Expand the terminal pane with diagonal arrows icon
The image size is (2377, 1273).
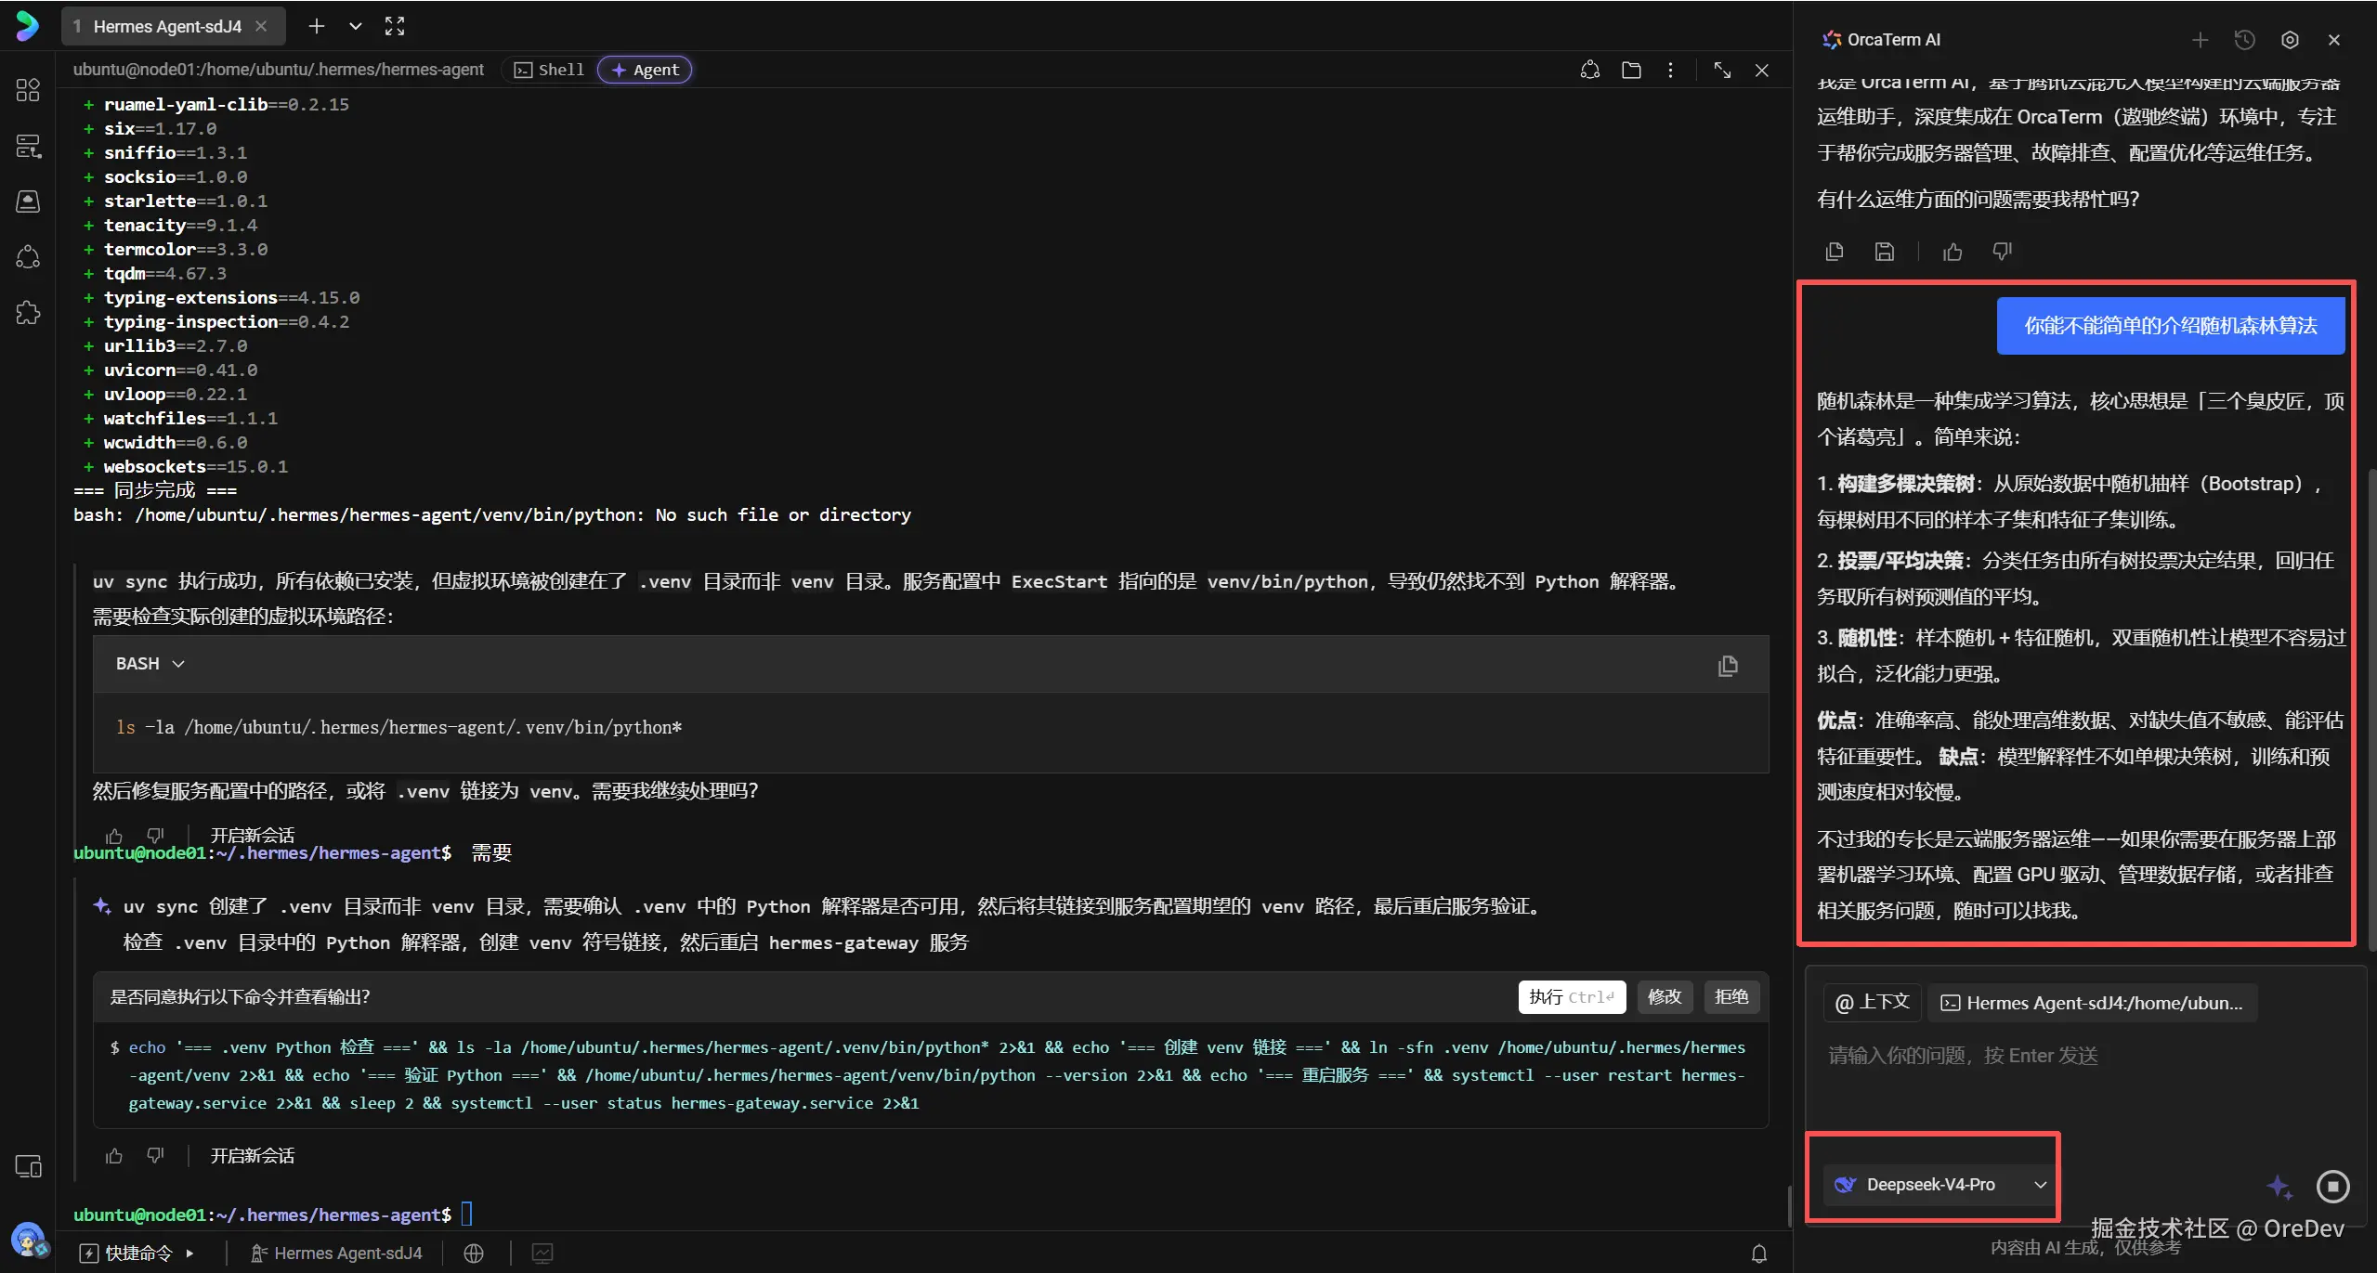[x=1722, y=70]
